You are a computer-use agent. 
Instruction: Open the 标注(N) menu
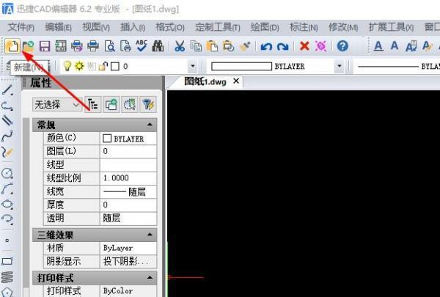coord(304,27)
